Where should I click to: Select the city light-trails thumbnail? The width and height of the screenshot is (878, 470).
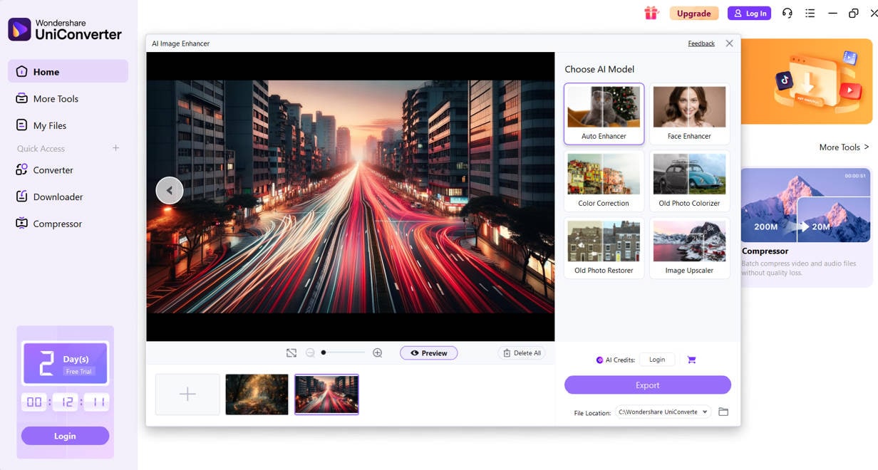point(326,394)
